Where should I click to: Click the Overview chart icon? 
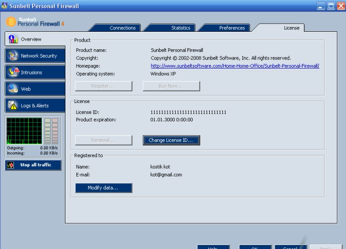[13, 39]
